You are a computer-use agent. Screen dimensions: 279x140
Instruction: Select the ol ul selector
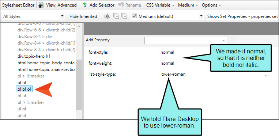tap(22, 96)
